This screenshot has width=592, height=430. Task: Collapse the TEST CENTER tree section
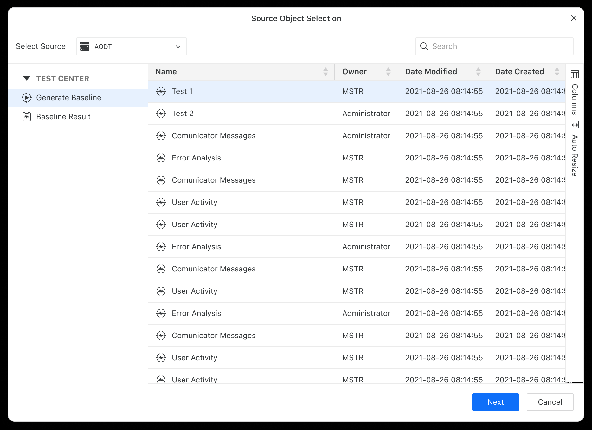[27, 78]
